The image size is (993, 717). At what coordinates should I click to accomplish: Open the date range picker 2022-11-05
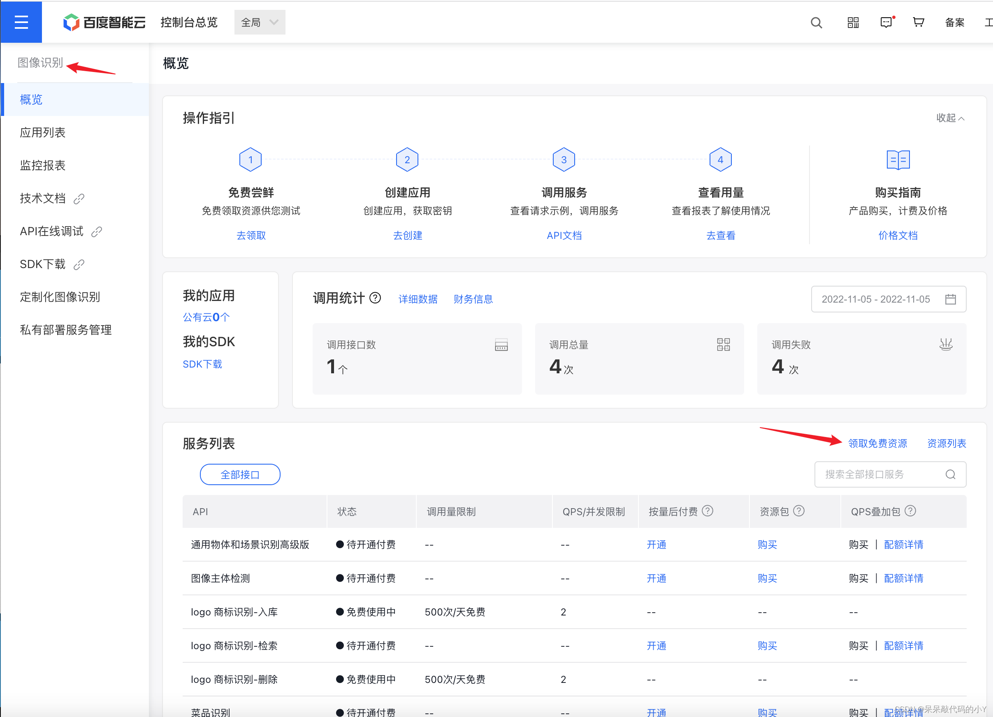coord(889,299)
